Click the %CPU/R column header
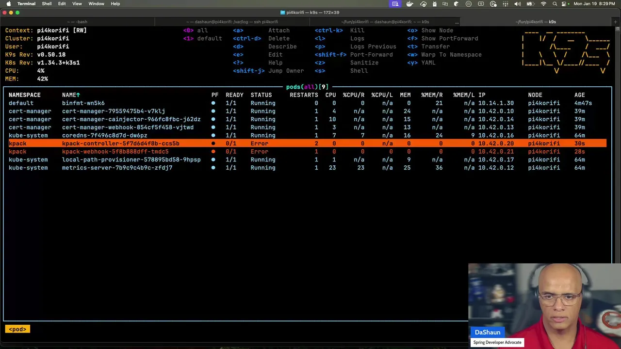The image size is (621, 349). click(354, 95)
